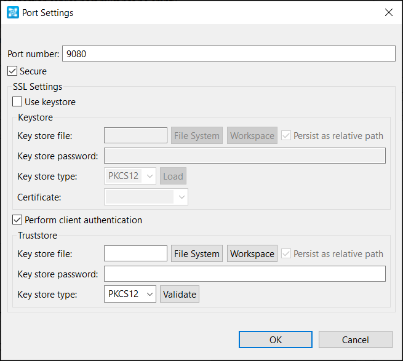Enable the Use keystore checkbox
Screen dimensions: 403x361
point(17,101)
